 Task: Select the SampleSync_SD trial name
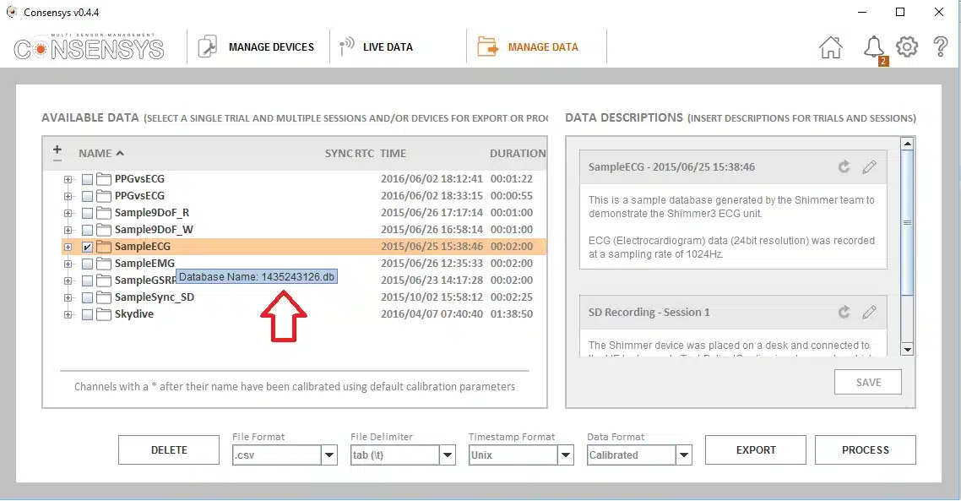(155, 297)
